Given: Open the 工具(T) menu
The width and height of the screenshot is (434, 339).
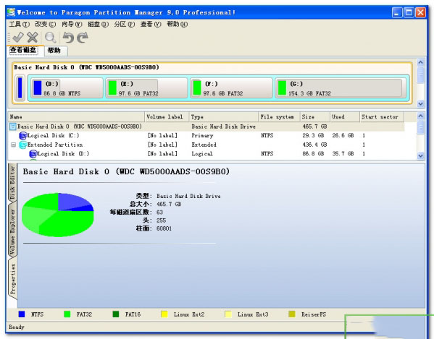Looking at the screenshot, I should (19, 25).
